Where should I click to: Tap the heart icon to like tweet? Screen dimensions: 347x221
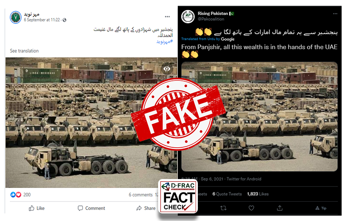pos(251,208)
